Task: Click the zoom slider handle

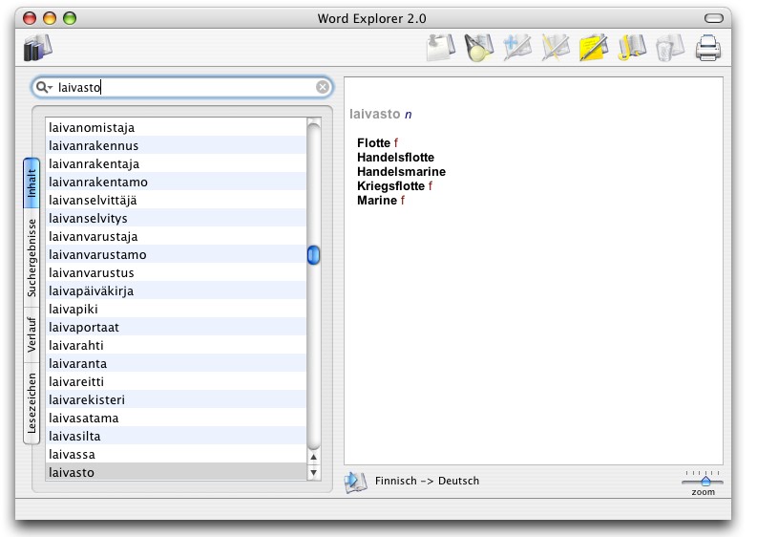Action: pyautogui.click(x=705, y=481)
